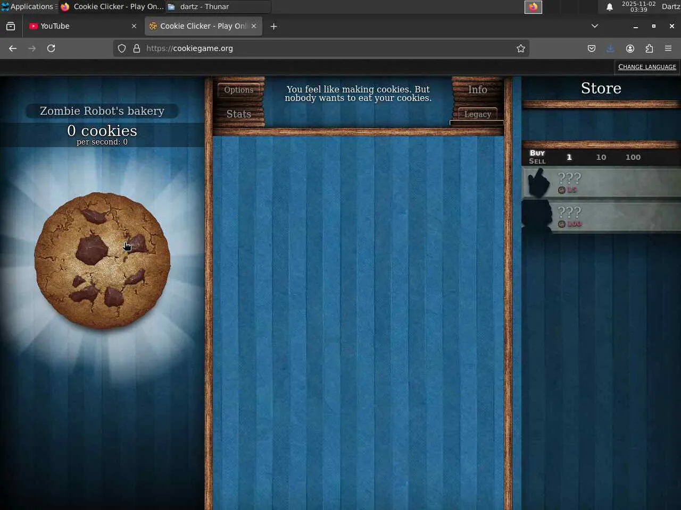Open the Stats panel

[239, 114]
